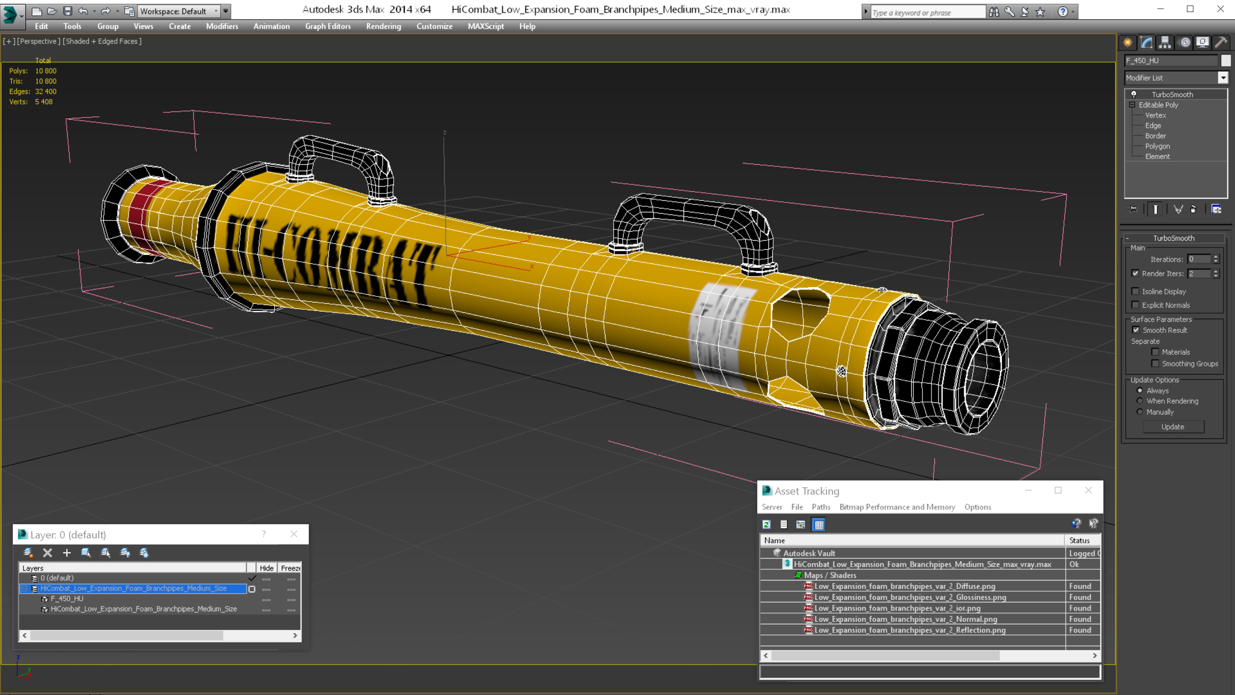Select the Polygon sub-object level
This screenshot has width=1235, height=695.
click(1157, 146)
